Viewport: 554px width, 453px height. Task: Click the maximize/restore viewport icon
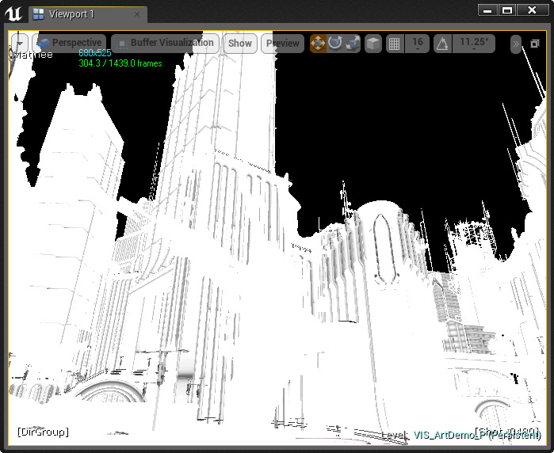click(x=535, y=44)
